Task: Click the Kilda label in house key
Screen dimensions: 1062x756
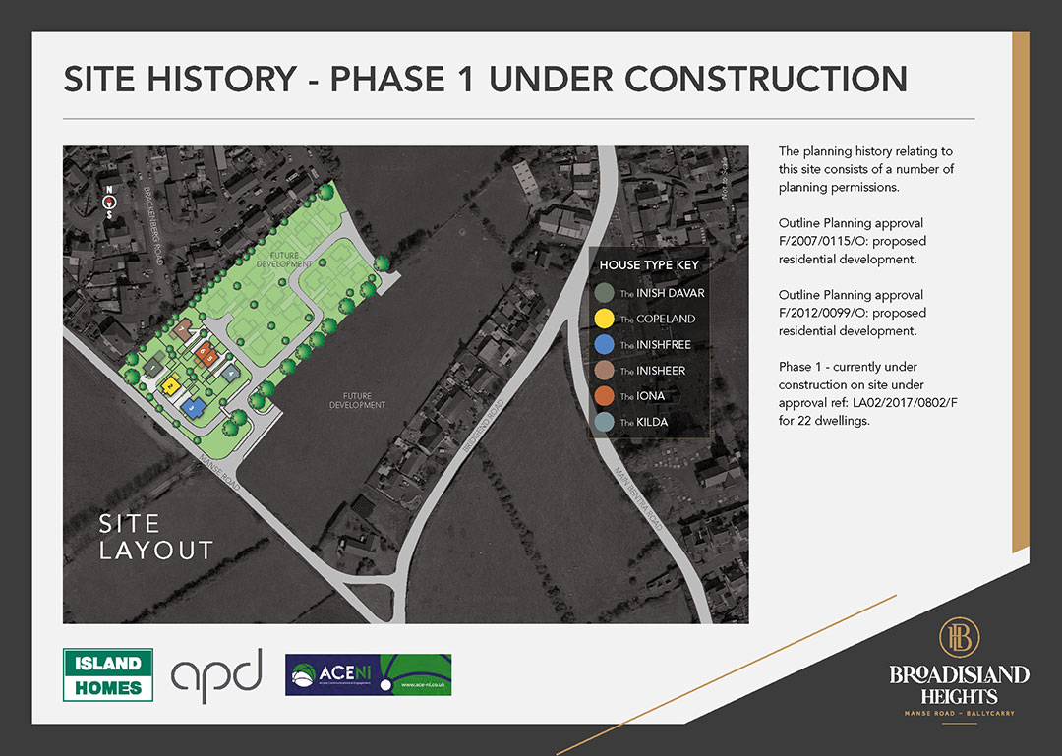Action: 650,422
